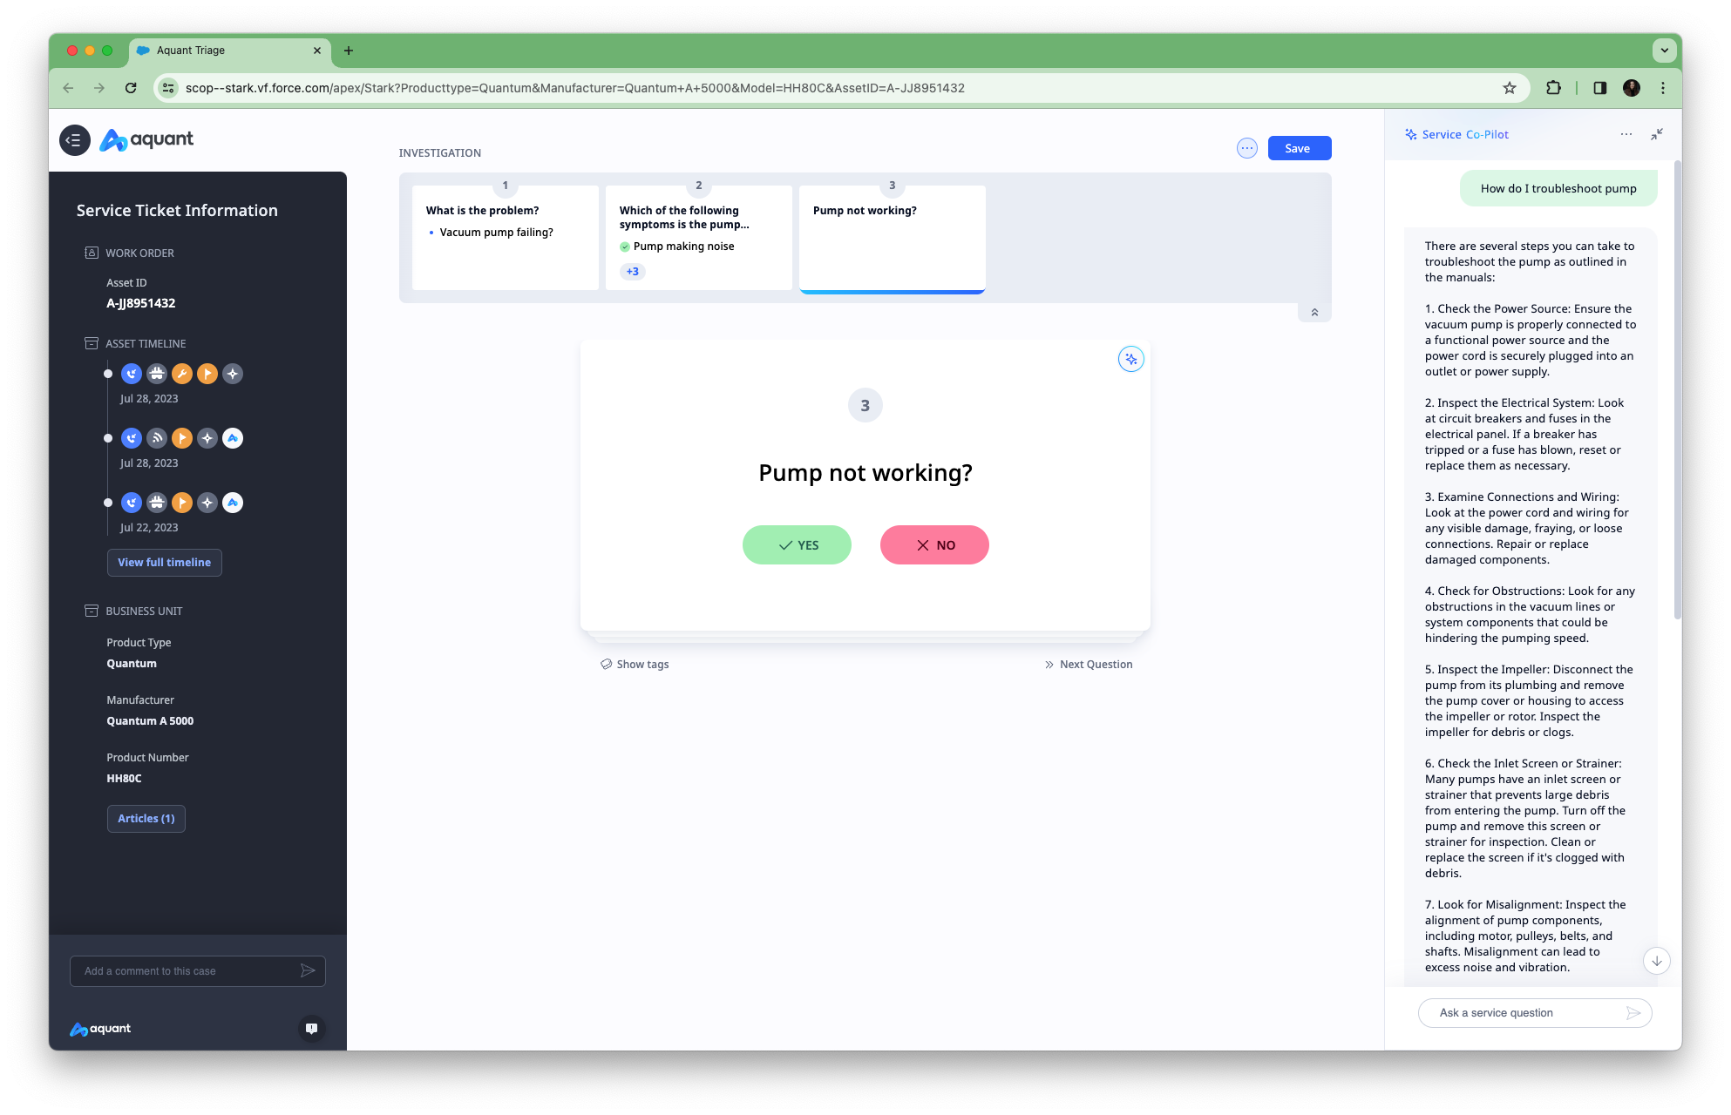Select the step 2 symptoms card
The height and width of the screenshot is (1115, 1731).
click(699, 237)
